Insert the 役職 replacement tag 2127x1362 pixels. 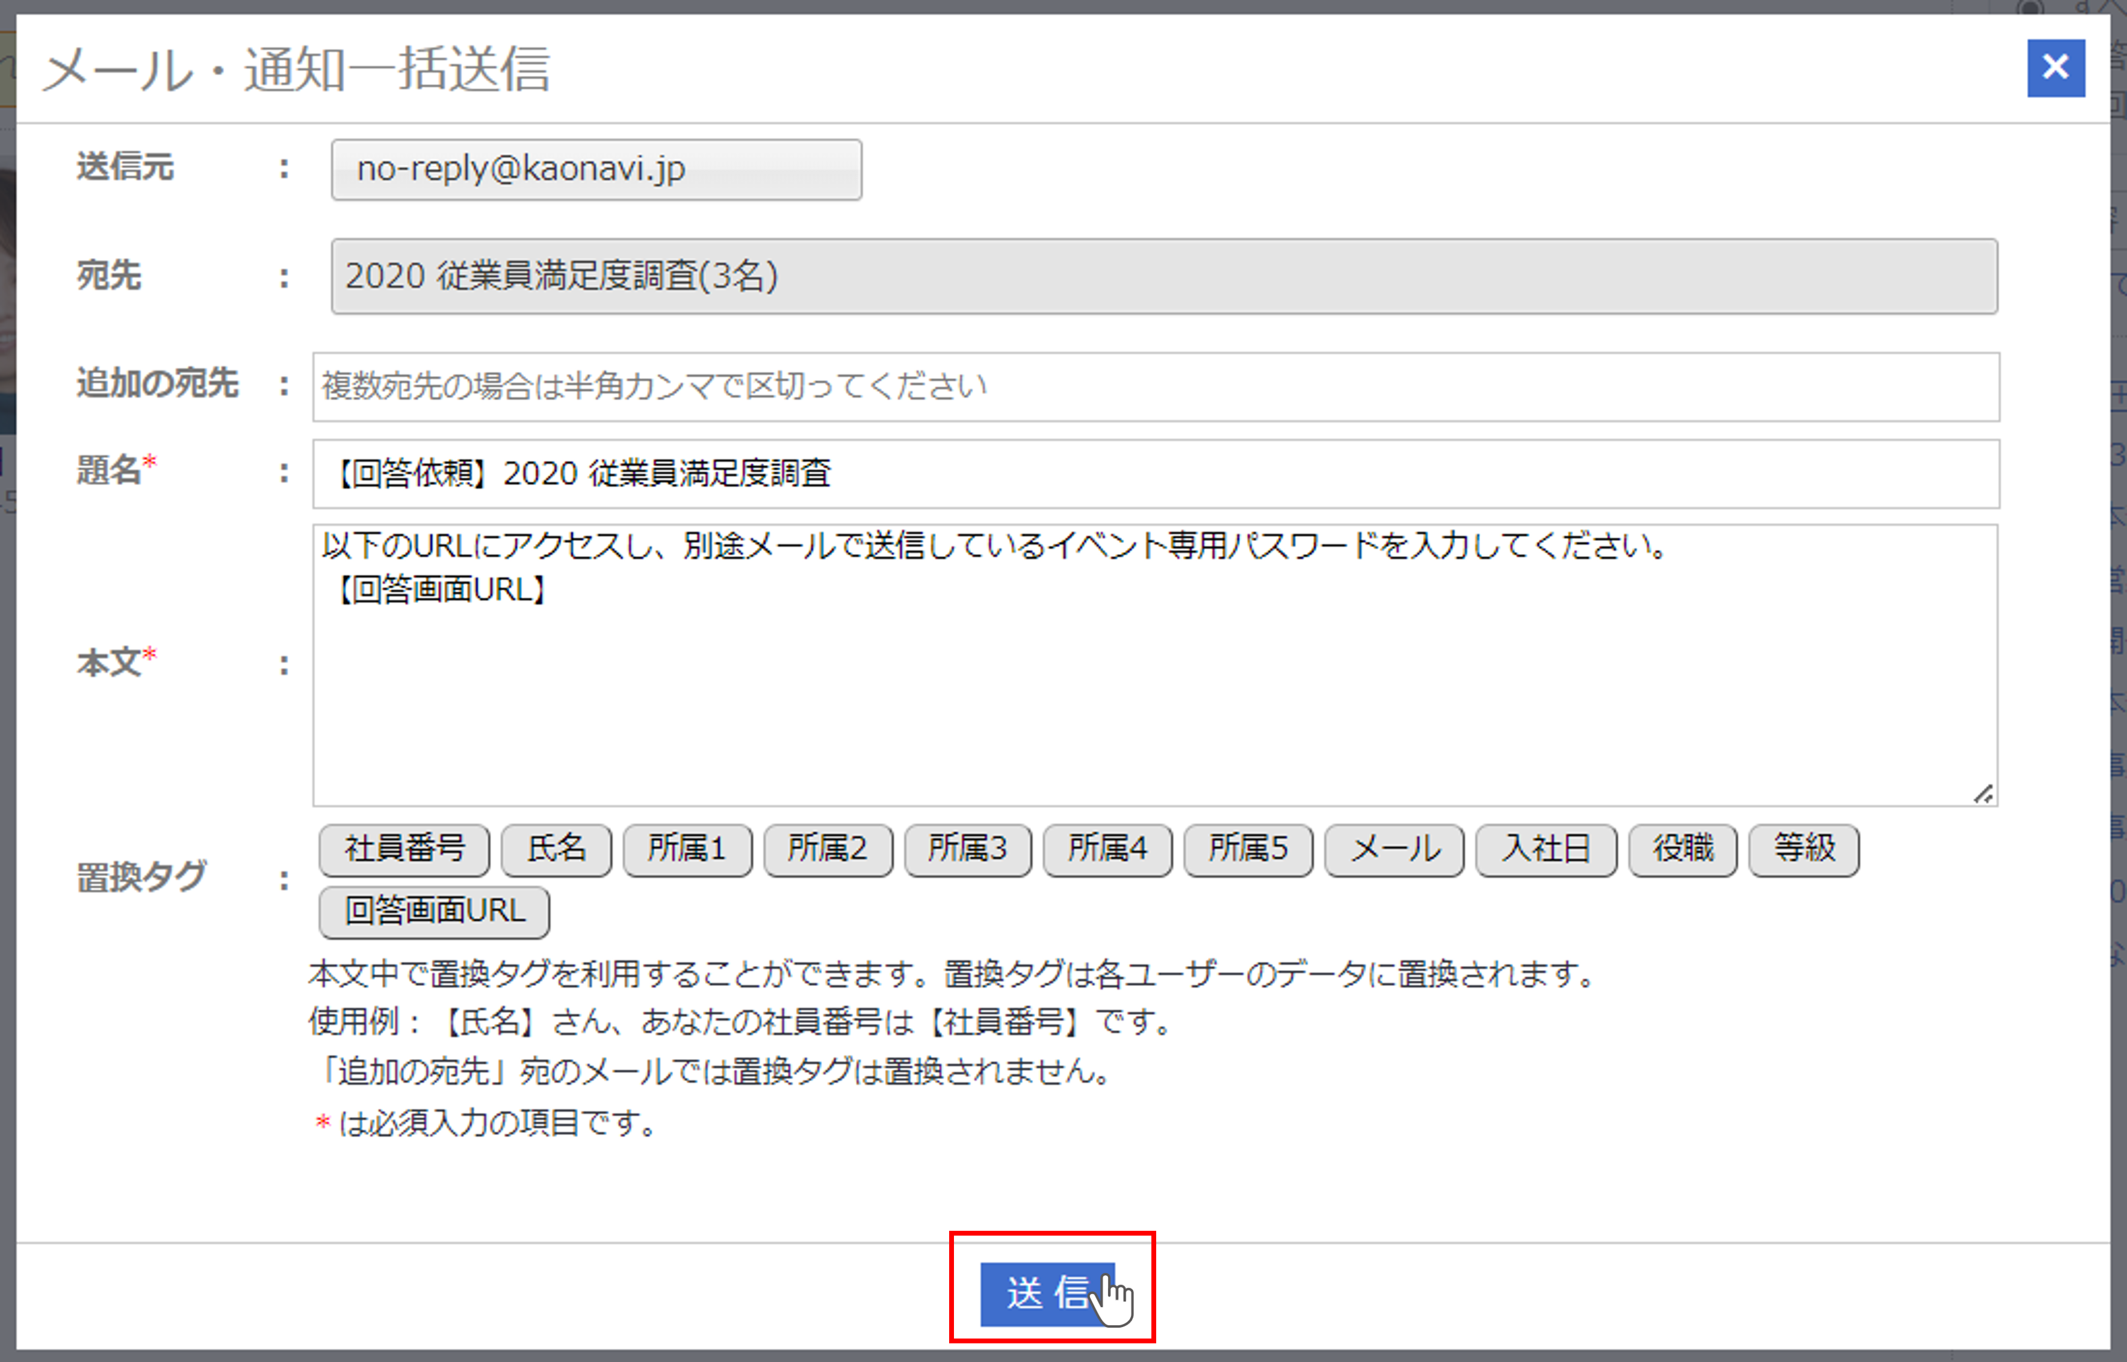[x=1682, y=849]
